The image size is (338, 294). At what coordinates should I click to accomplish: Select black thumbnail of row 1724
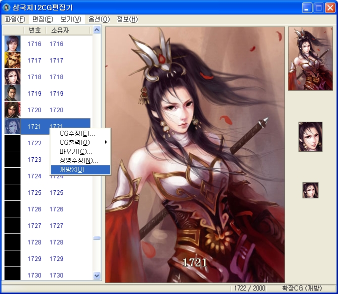point(12,176)
